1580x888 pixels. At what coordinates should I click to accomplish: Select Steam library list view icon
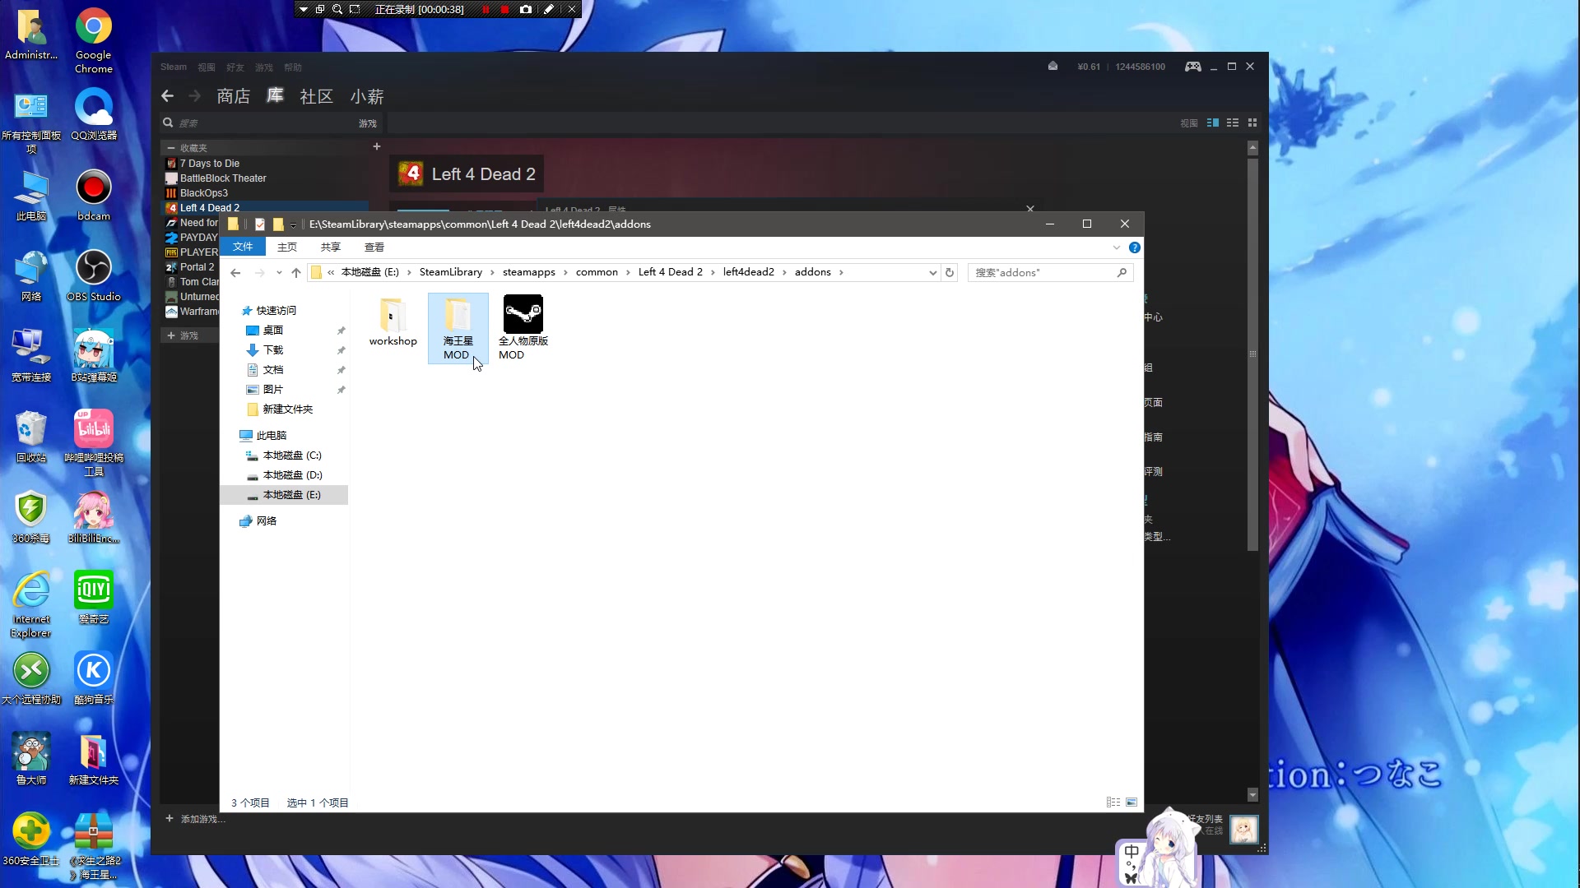pyautogui.click(x=1233, y=123)
